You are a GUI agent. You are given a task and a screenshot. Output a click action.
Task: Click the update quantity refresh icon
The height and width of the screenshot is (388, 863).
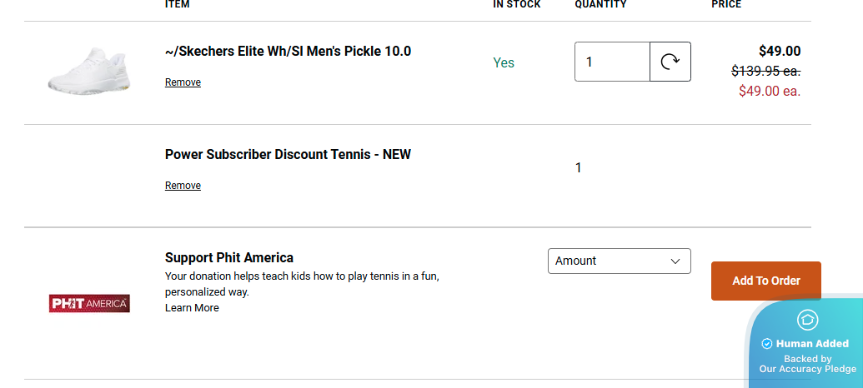click(670, 62)
